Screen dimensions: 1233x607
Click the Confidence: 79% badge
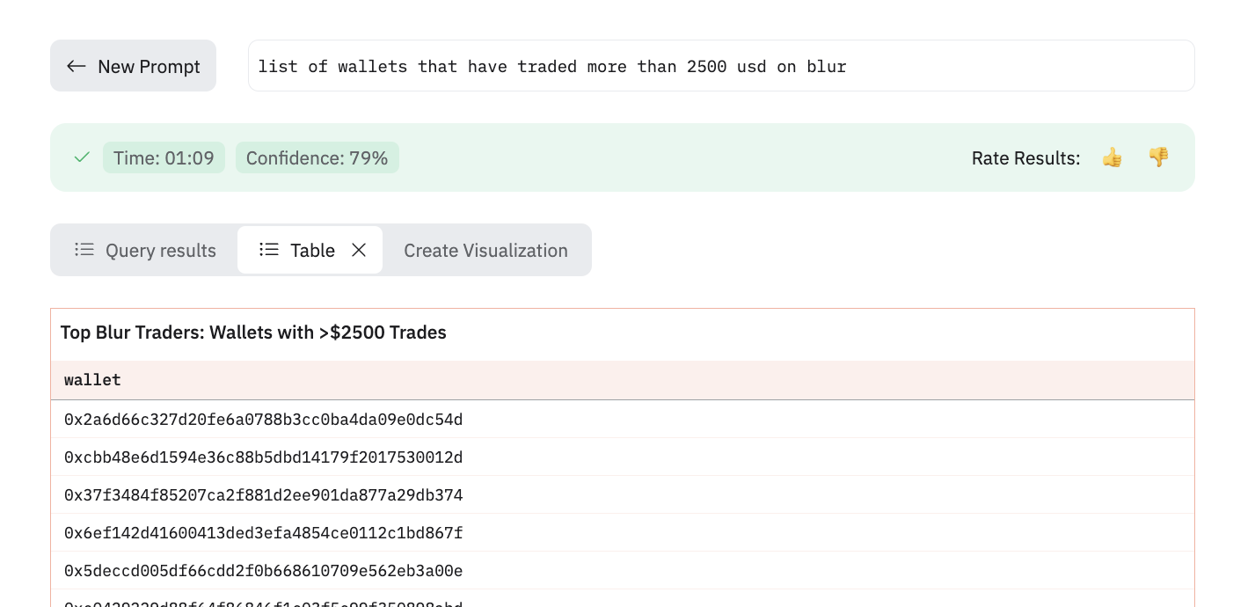[317, 157]
